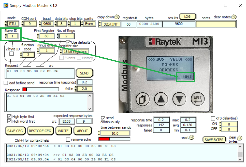The width and height of the screenshot is (246, 167).
Task: Click SAVE CFG button
Action: point(15,131)
